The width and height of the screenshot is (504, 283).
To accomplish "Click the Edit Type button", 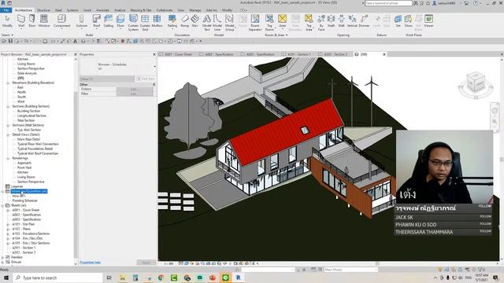I will pyautogui.click(x=146, y=79).
